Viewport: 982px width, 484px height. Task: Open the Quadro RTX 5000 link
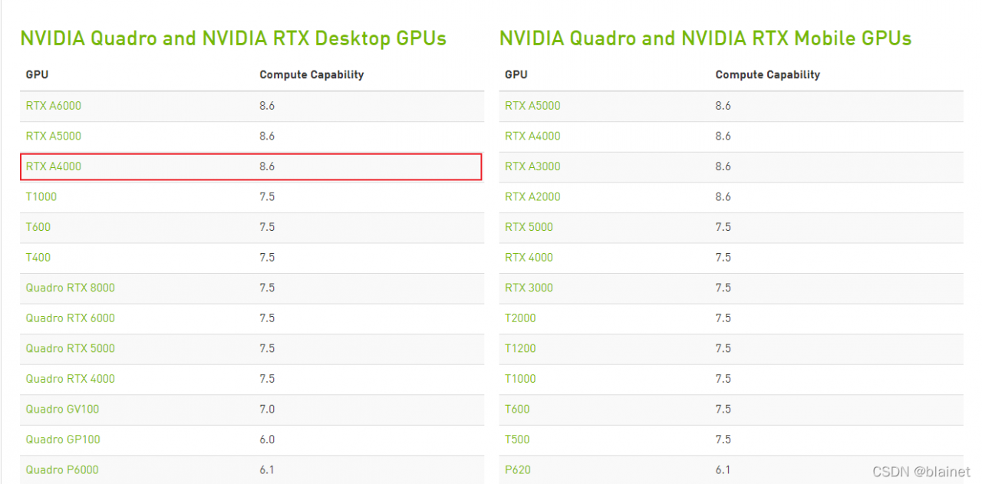pyautogui.click(x=70, y=348)
